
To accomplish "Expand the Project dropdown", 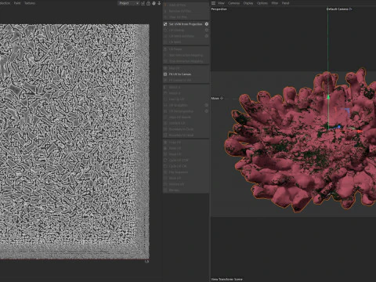I will point(128,3).
